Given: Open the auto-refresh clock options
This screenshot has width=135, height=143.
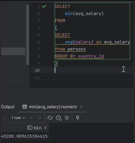Looking at the screenshot, I should pos(58,118).
